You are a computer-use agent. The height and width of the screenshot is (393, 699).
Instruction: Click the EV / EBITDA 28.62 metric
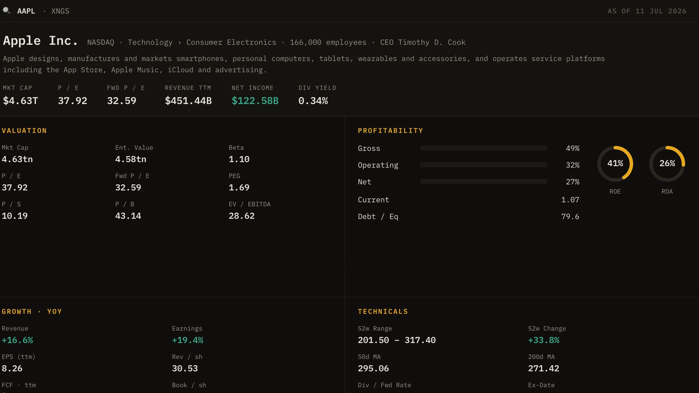coord(250,210)
